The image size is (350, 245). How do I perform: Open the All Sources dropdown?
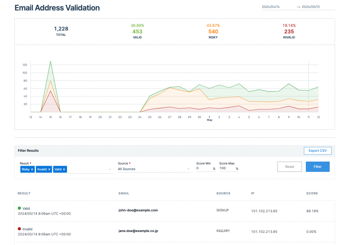click(x=154, y=169)
